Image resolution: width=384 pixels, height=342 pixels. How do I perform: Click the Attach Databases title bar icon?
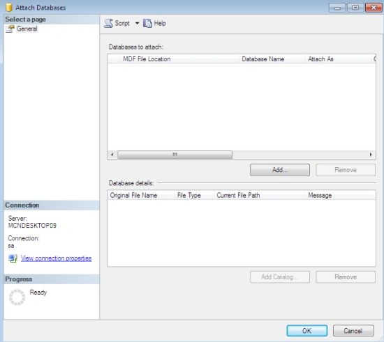(x=9, y=8)
